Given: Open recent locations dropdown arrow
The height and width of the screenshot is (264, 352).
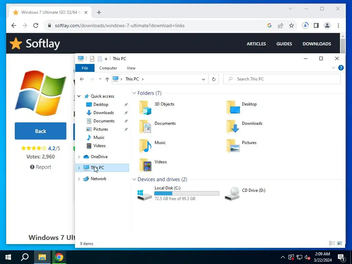Looking at the screenshot, I should 100,79.
